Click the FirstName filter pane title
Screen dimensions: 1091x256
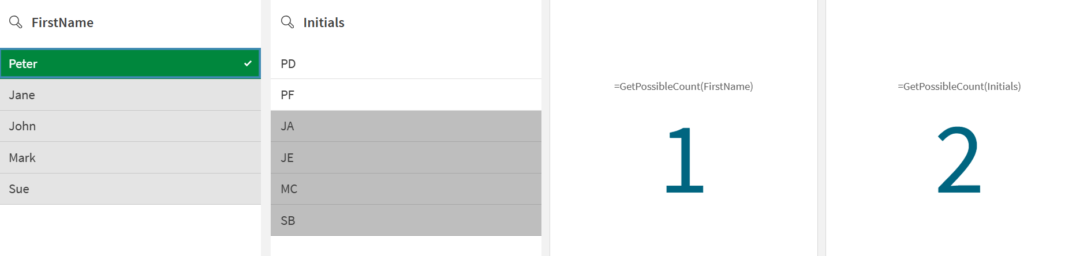pyautogui.click(x=62, y=22)
